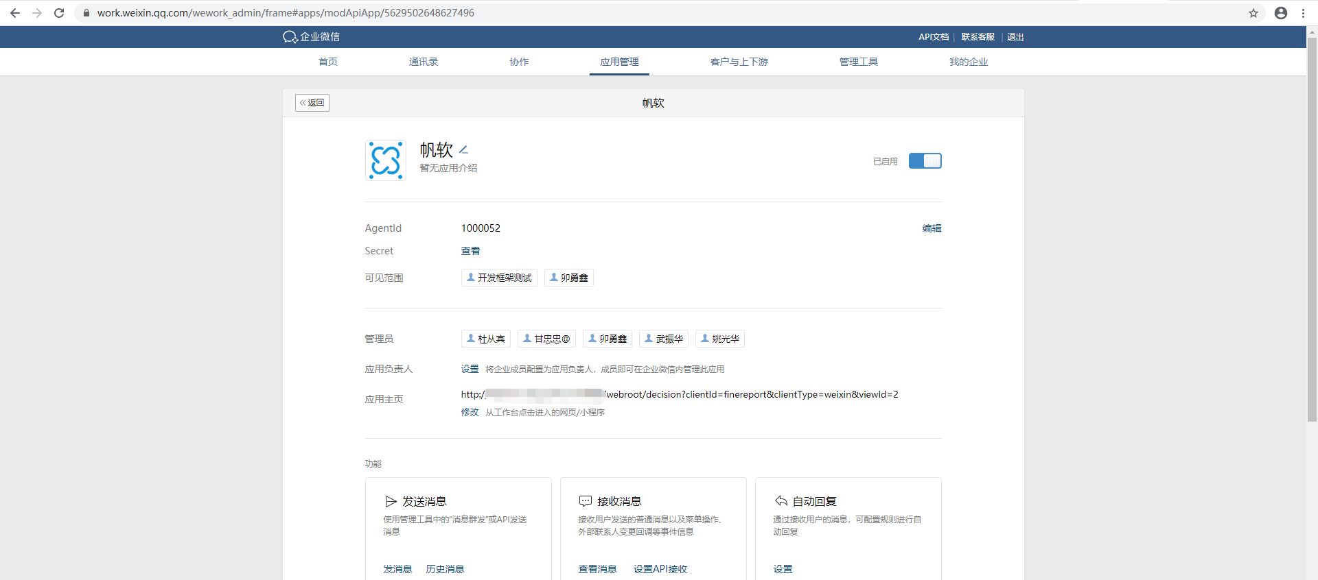Click the 暂无应用介绍 description text
The height and width of the screenshot is (580, 1318).
(x=448, y=168)
